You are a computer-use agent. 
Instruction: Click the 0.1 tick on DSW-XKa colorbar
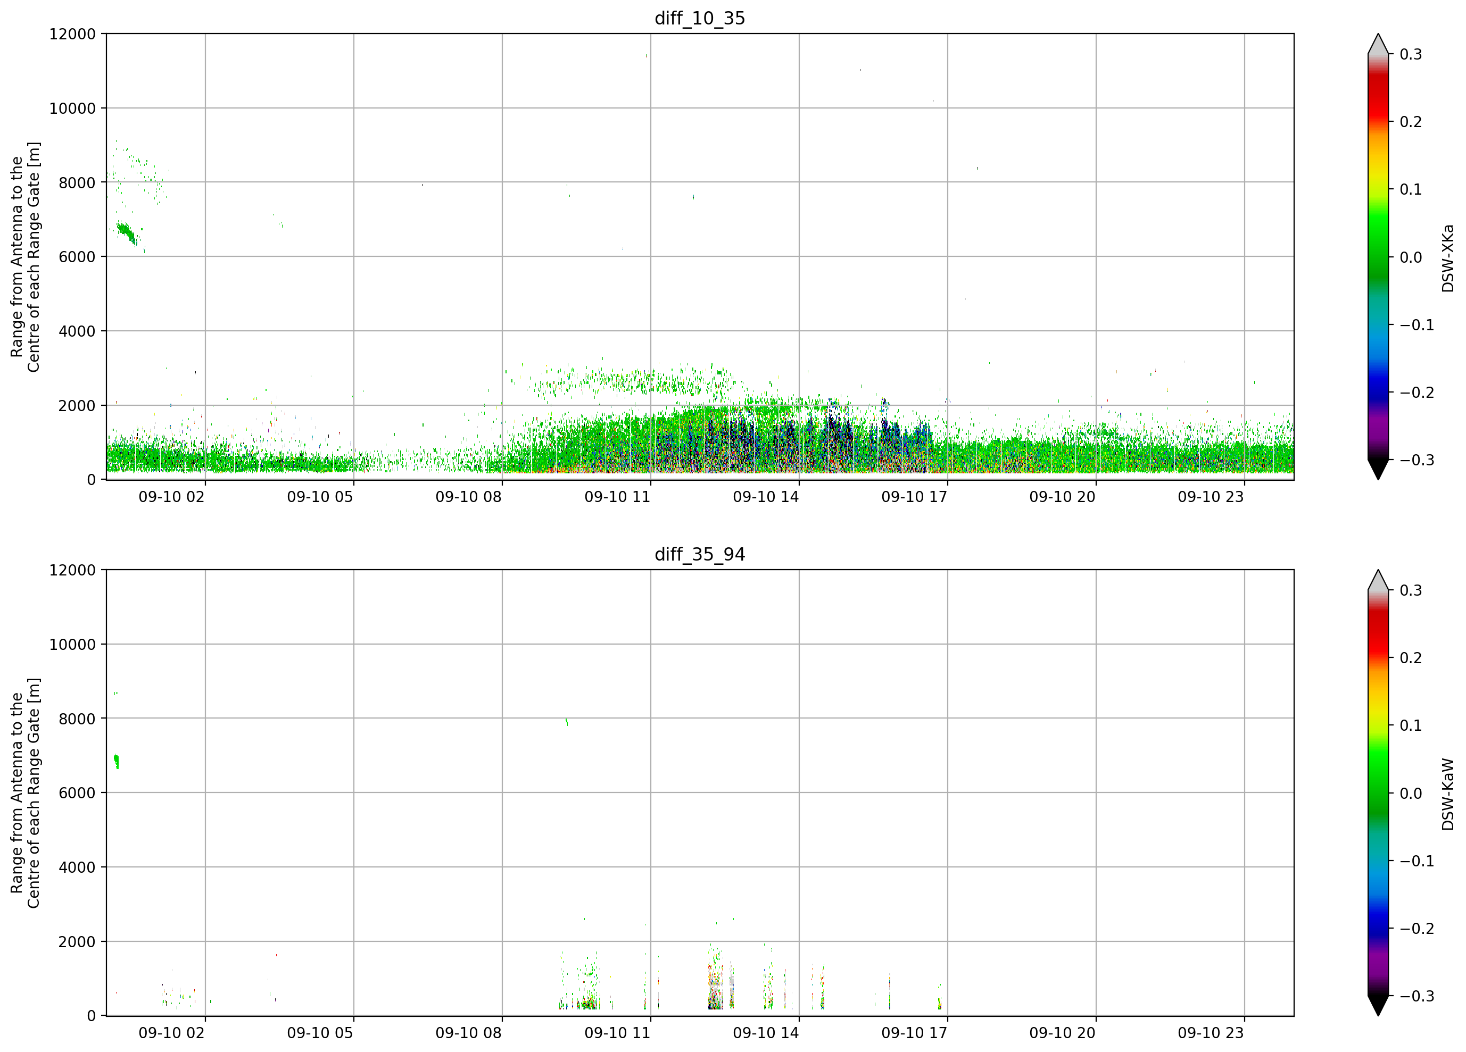pyautogui.click(x=1411, y=190)
